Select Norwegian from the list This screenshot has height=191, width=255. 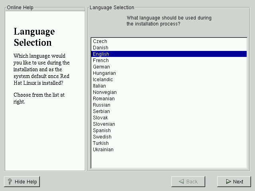[x=105, y=92]
